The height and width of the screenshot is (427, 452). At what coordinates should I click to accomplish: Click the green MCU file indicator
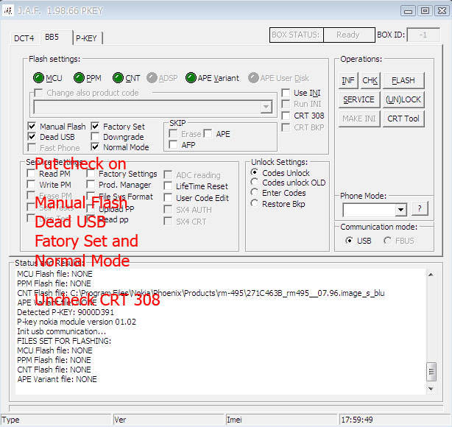[x=38, y=78]
